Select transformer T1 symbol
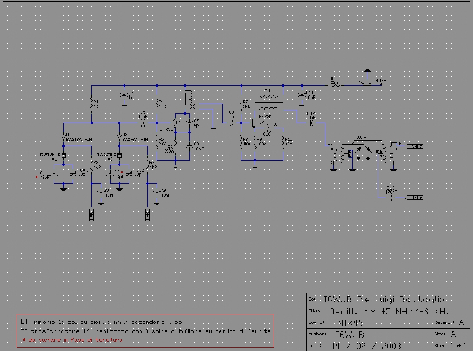The width and height of the screenshot is (473, 351). pos(269,102)
